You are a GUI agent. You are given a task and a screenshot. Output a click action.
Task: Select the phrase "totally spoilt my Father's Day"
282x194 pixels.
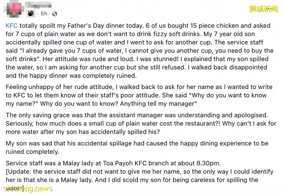point(62,26)
